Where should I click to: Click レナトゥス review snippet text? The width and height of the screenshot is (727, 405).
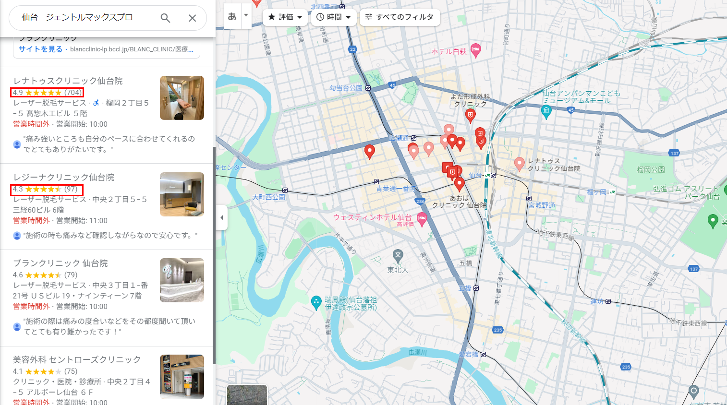click(x=109, y=144)
